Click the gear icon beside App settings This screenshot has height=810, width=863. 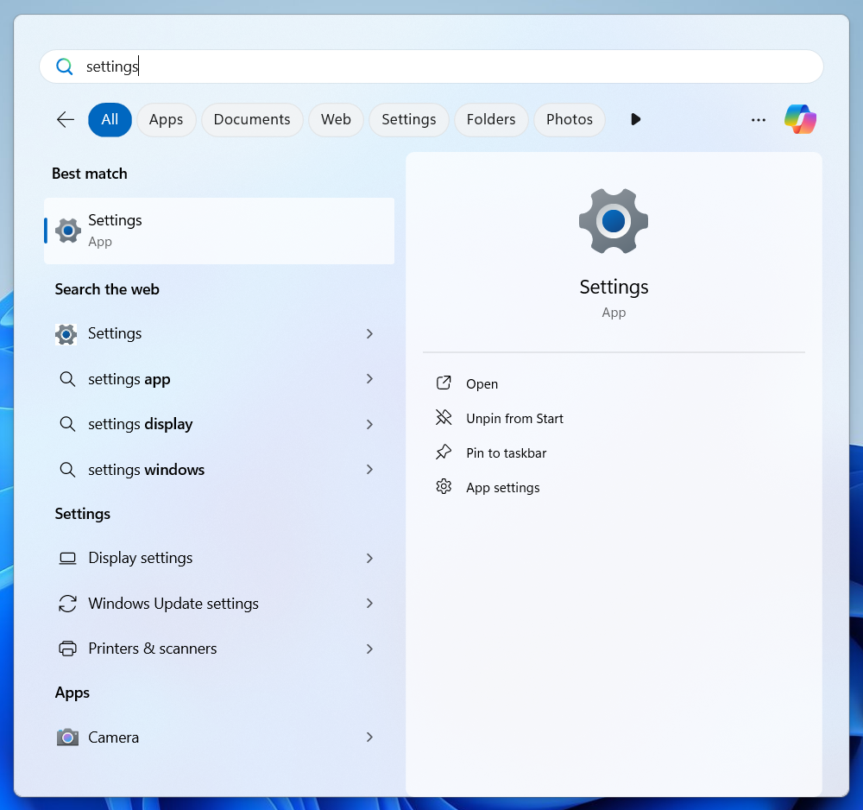pyautogui.click(x=444, y=487)
